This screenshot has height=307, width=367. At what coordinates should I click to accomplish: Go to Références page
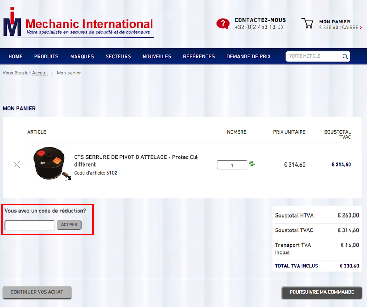[x=199, y=56]
